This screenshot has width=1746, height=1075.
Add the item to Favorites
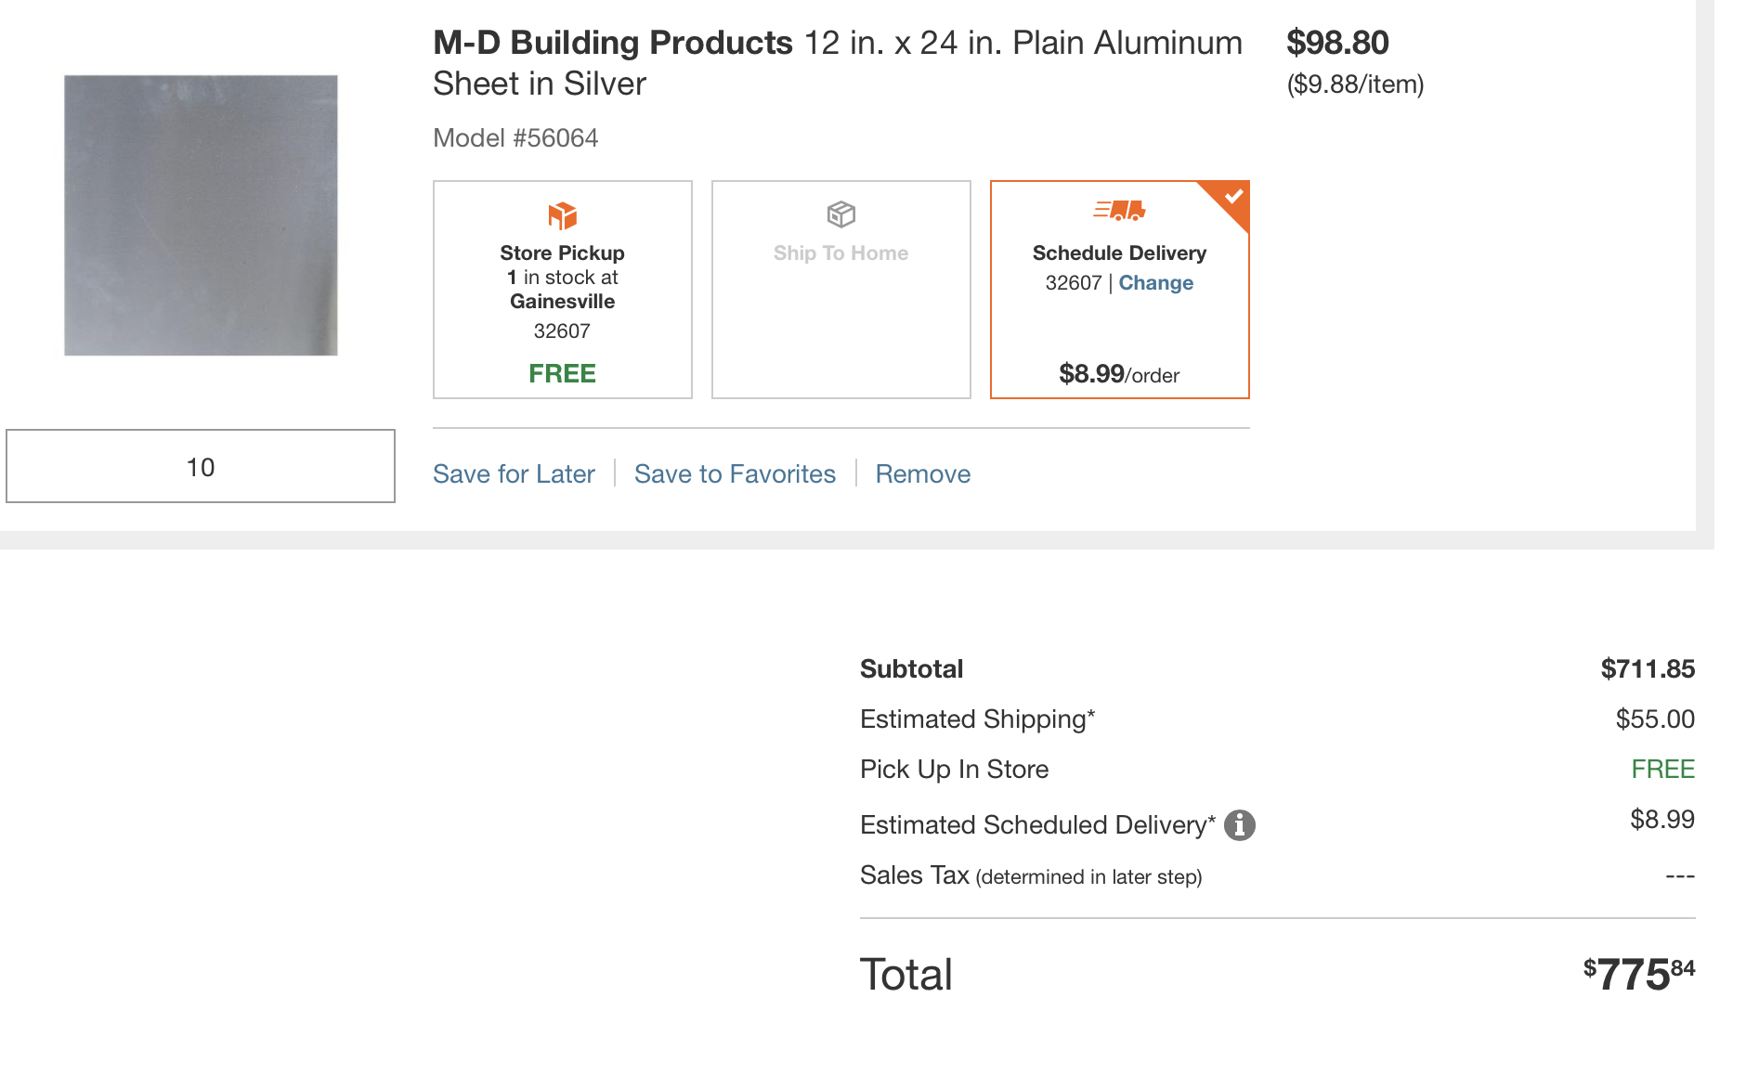click(x=735, y=474)
